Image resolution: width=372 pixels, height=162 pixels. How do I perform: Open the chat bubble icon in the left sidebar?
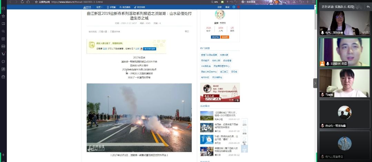click(3, 62)
